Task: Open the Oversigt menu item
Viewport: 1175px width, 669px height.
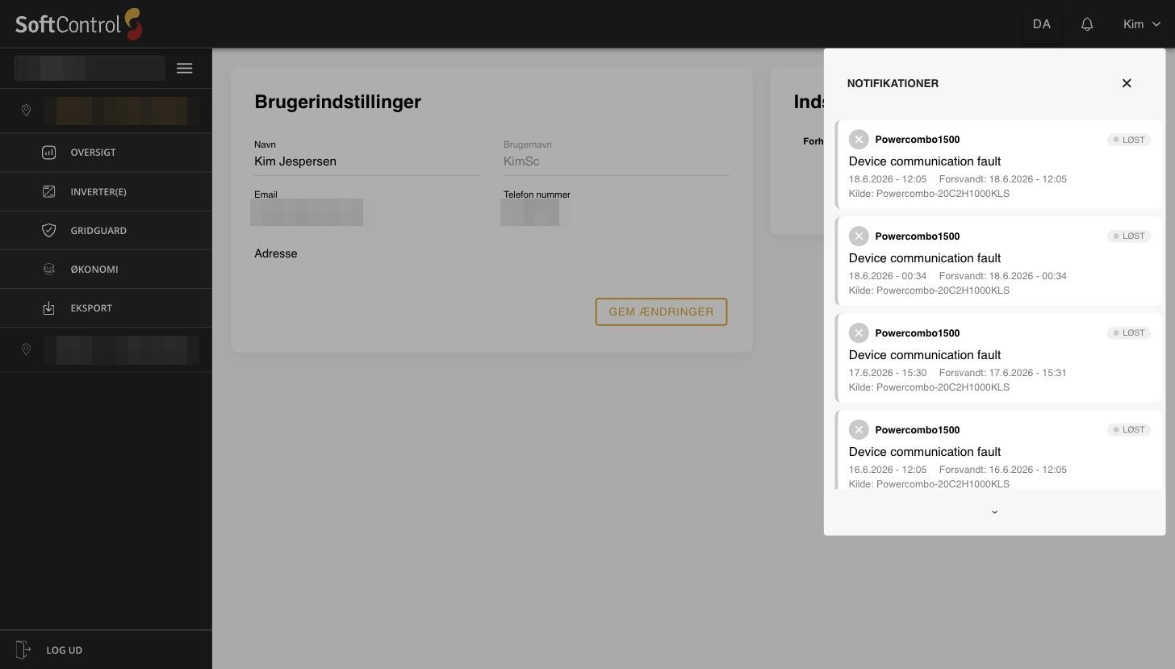Action: pos(106,153)
